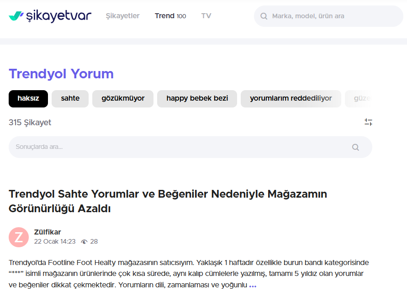This screenshot has height=306, width=407.
Task: Select the 'sahte' filter tag
Action: tap(70, 98)
